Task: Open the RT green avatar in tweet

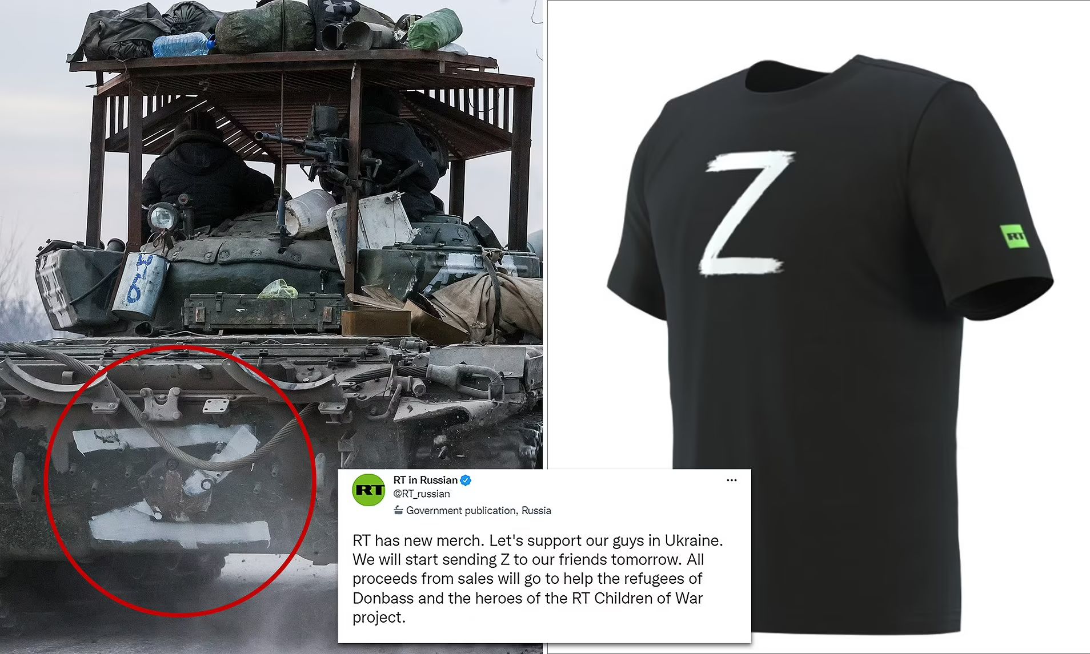Action: coord(368,490)
